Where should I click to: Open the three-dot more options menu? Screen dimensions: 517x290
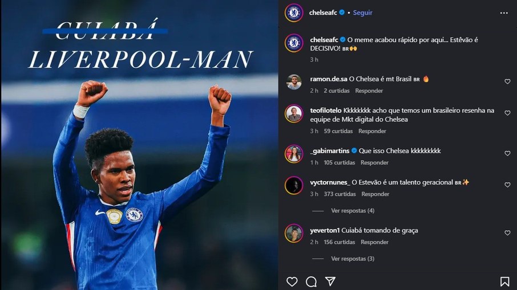click(x=504, y=13)
